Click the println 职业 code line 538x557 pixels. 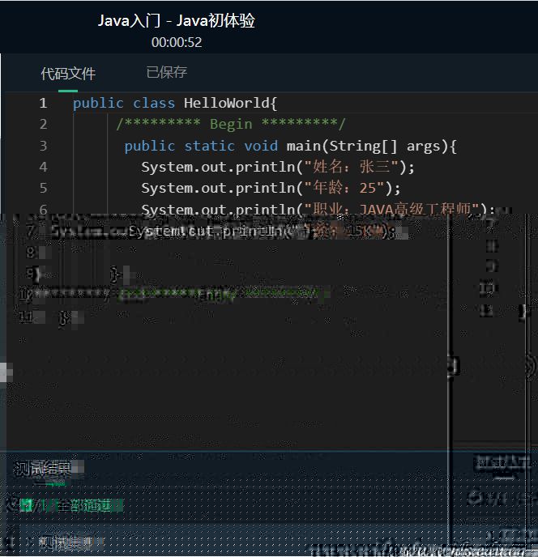(318, 210)
